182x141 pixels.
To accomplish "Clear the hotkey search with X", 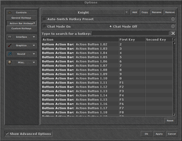I will pyautogui.click(x=173, y=33).
